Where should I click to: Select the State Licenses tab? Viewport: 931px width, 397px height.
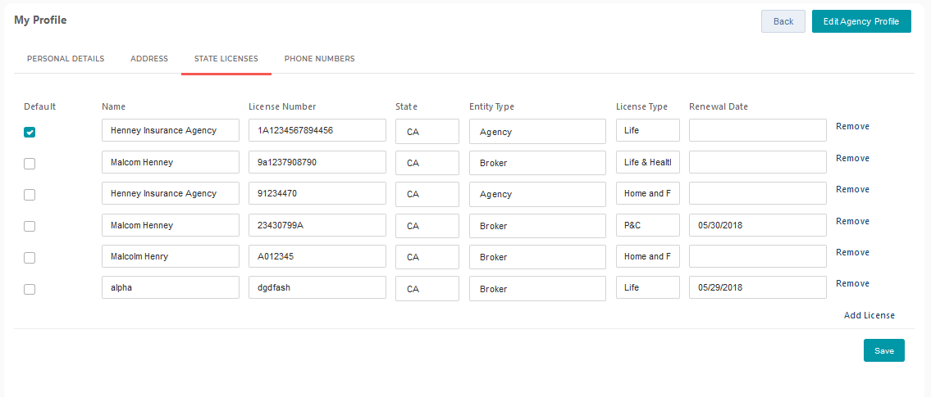(226, 59)
